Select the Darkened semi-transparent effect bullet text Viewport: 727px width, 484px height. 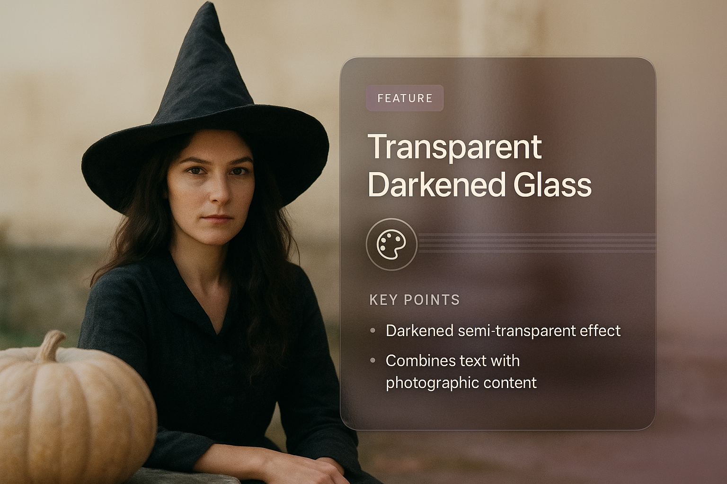point(503,330)
